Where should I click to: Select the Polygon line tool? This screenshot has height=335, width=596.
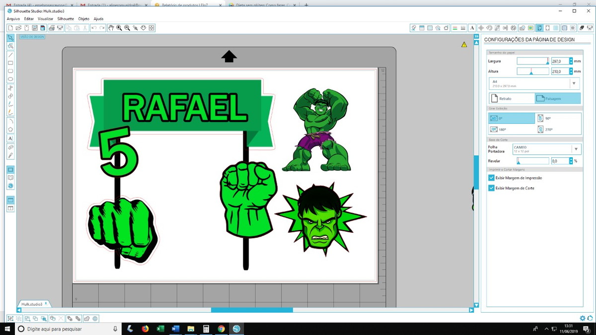10,88
